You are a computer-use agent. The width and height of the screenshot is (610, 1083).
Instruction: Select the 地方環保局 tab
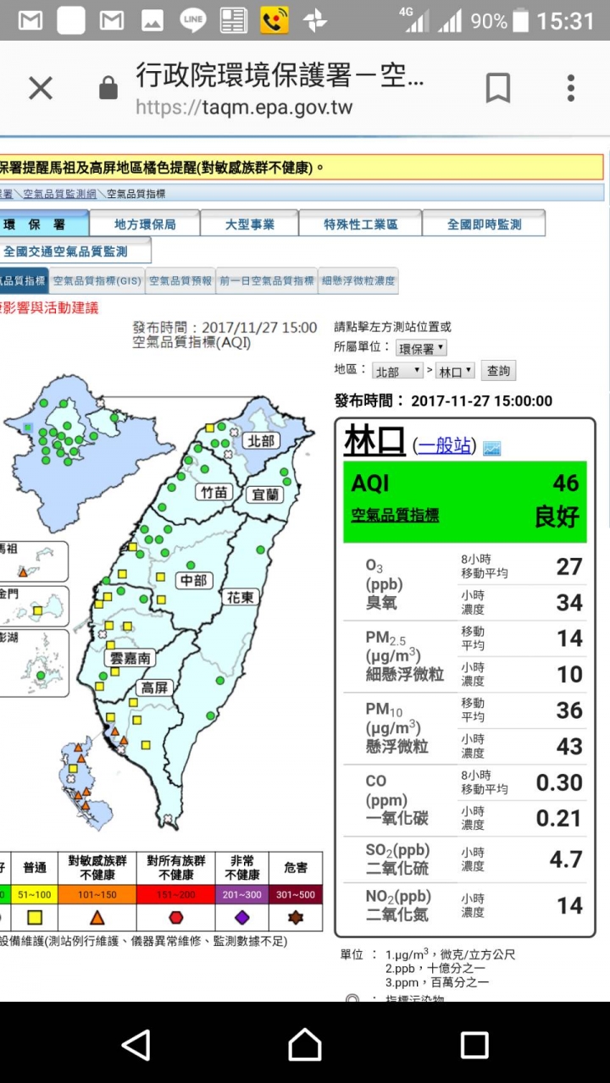[145, 224]
